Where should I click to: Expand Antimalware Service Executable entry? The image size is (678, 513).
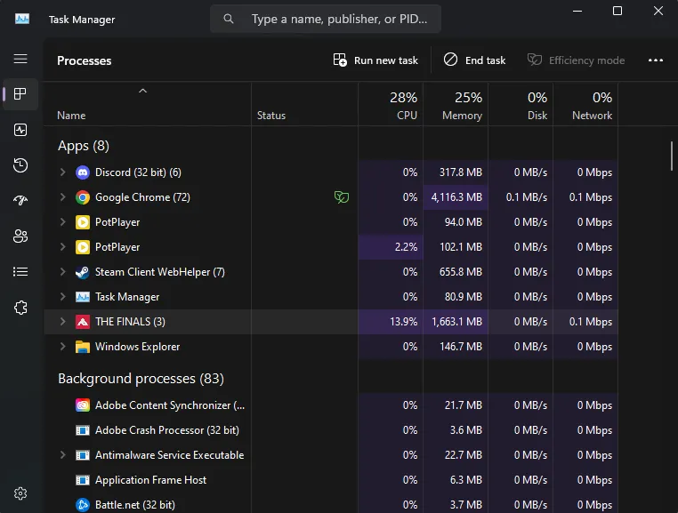click(x=62, y=455)
